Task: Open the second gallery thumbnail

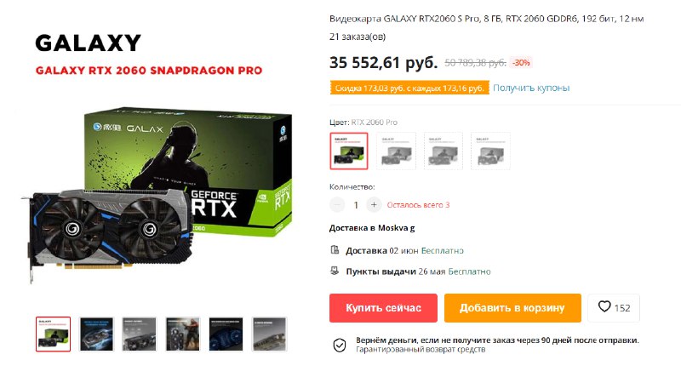Action: click(96, 334)
